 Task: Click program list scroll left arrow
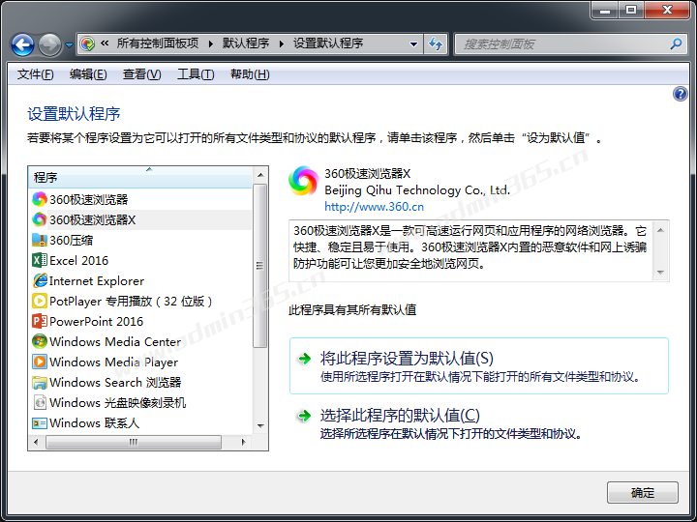coord(36,442)
